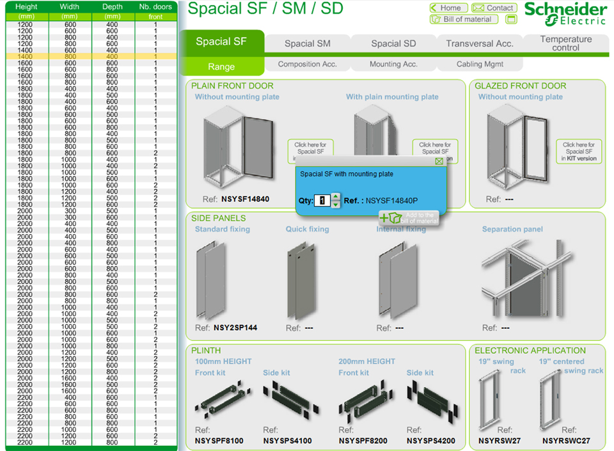The height and width of the screenshot is (451, 614).
Task: Click the Depth (mm) column header
Action: click(113, 12)
